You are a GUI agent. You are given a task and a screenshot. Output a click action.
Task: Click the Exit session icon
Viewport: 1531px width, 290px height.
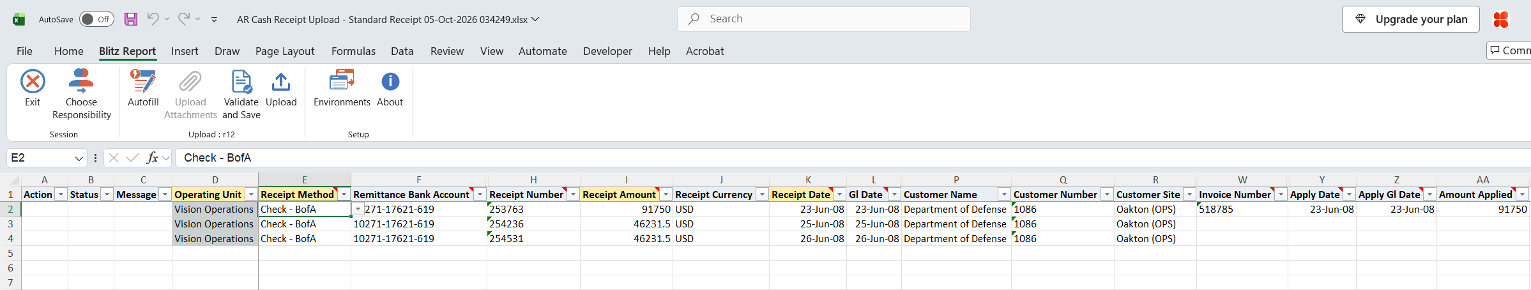click(33, 82)
